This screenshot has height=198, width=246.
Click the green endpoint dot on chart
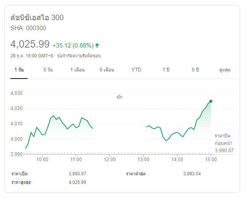(x=211, y=101)
